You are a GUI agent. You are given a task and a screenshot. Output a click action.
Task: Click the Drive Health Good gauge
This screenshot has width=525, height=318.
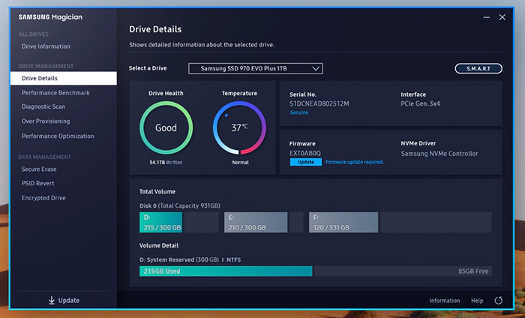click(x=166, y=128)
